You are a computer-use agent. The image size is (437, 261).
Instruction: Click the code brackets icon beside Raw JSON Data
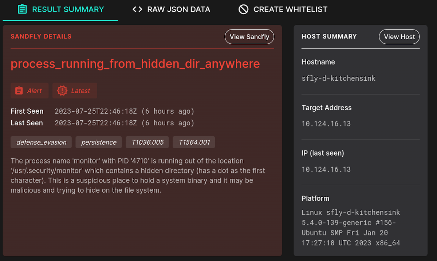(x=137, y=9)
